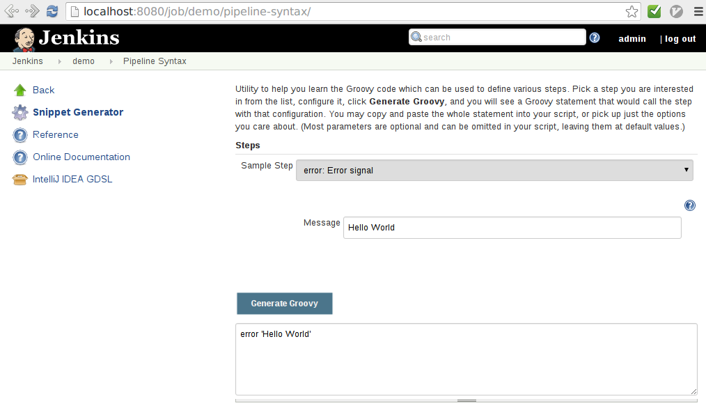Click the green checkmark extension icon
706x408 pixels.
653,11
